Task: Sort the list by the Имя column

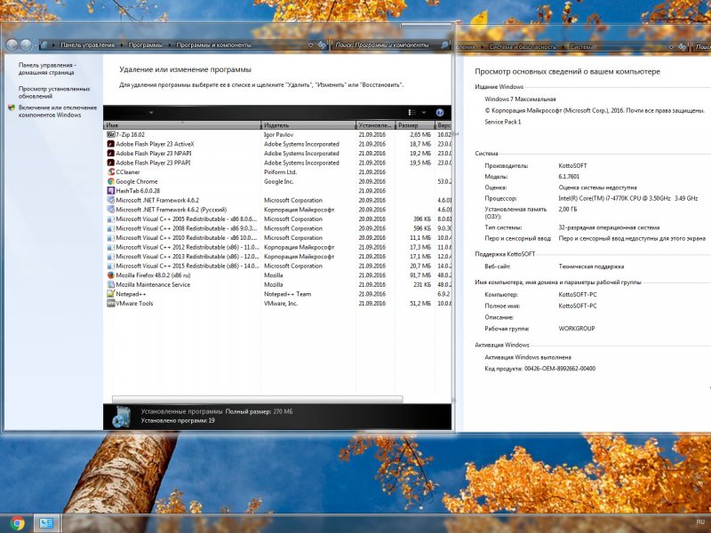Action: (183, 125)
